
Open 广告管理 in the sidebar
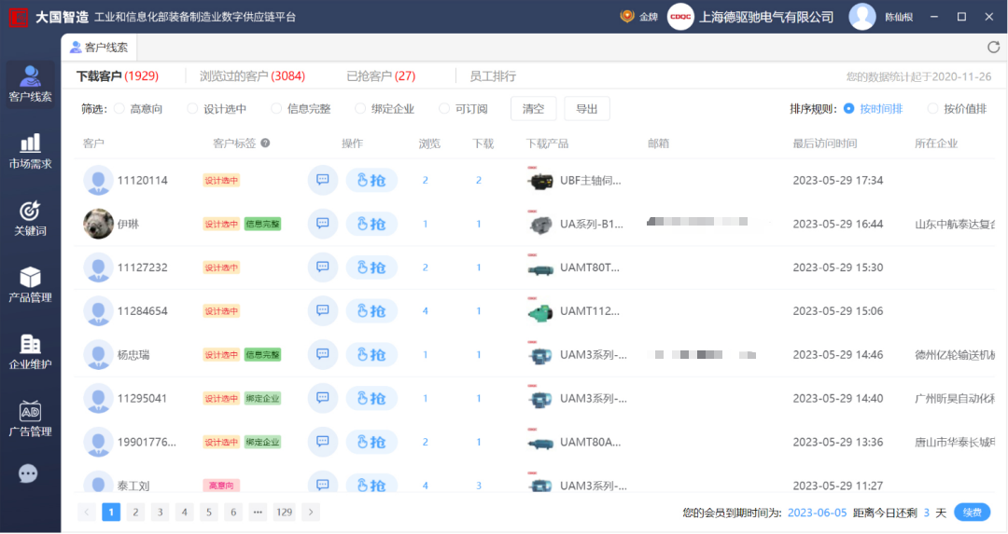click(x=30, y=419)
